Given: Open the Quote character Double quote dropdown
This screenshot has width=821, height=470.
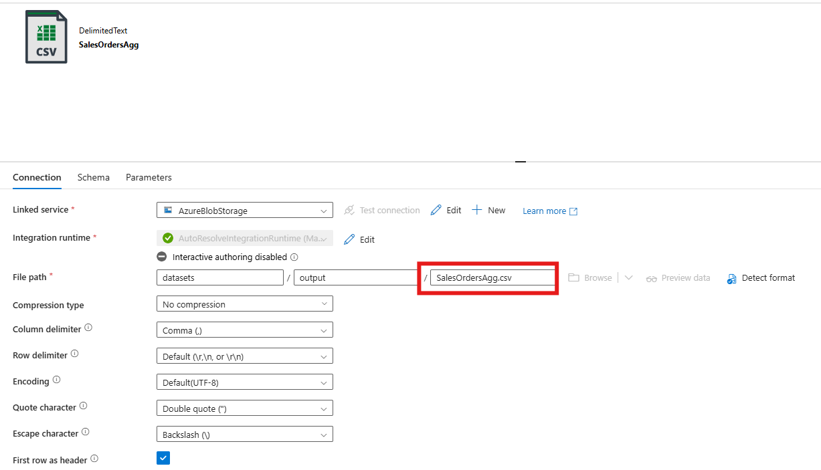Looking at the screenshot, I should point(245,408).
